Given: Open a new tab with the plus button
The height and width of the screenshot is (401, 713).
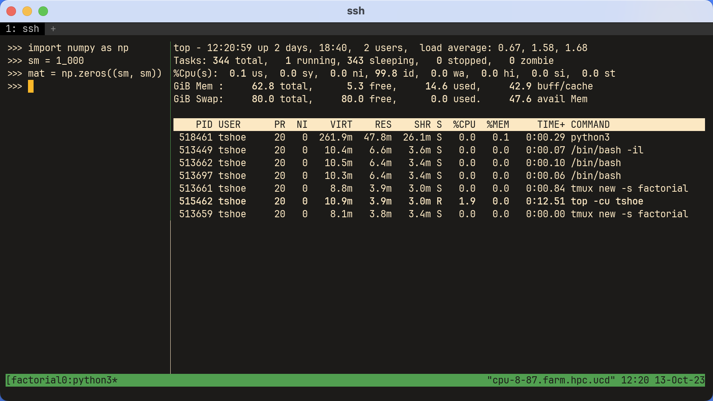Looking at the screenshot, I should point(53,29).
